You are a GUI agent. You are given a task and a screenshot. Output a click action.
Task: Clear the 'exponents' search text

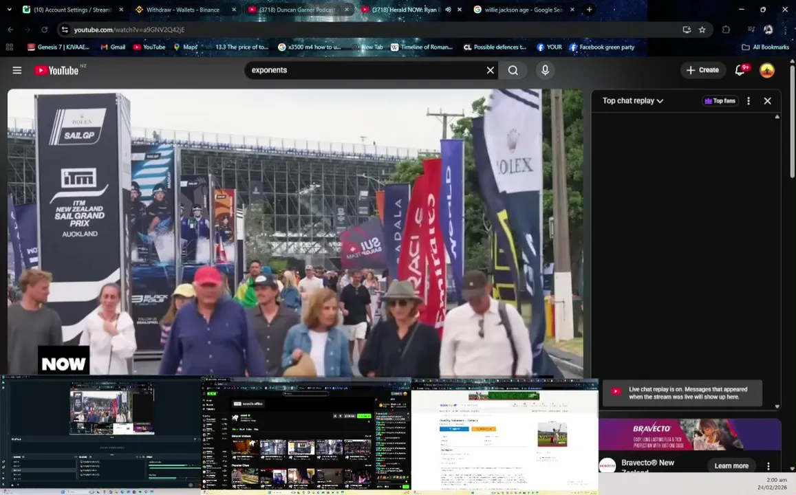coord(490,71)
